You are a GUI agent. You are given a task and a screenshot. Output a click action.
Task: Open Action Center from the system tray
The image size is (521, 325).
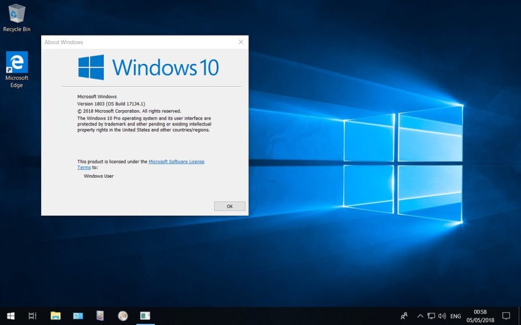click(506, 316)
